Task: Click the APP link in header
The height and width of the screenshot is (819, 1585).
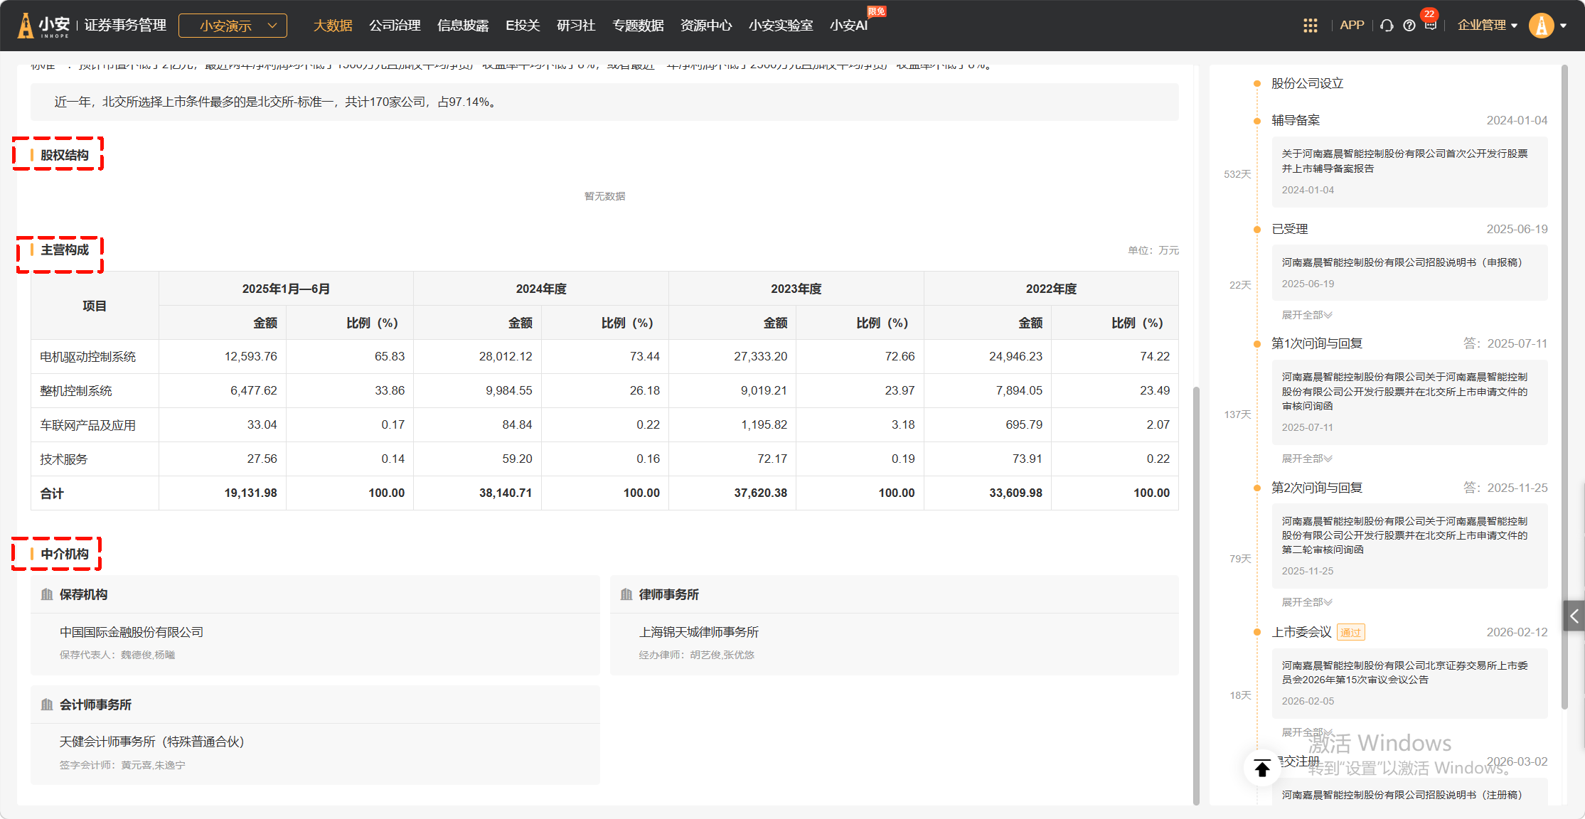Action: point(1351,26)
